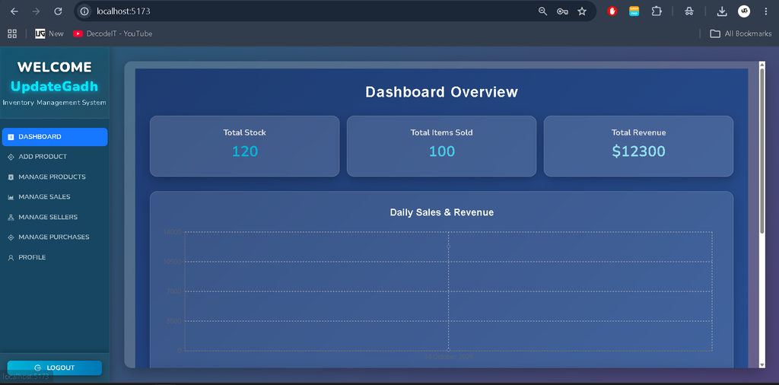Click the incognito icon in the toolbar
The image size is (779, 385).
pyautogui.click(x=688, y=11)
